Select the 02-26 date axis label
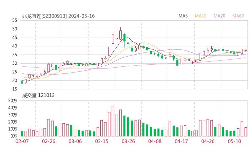251x149 pixels. pos(49,141)
